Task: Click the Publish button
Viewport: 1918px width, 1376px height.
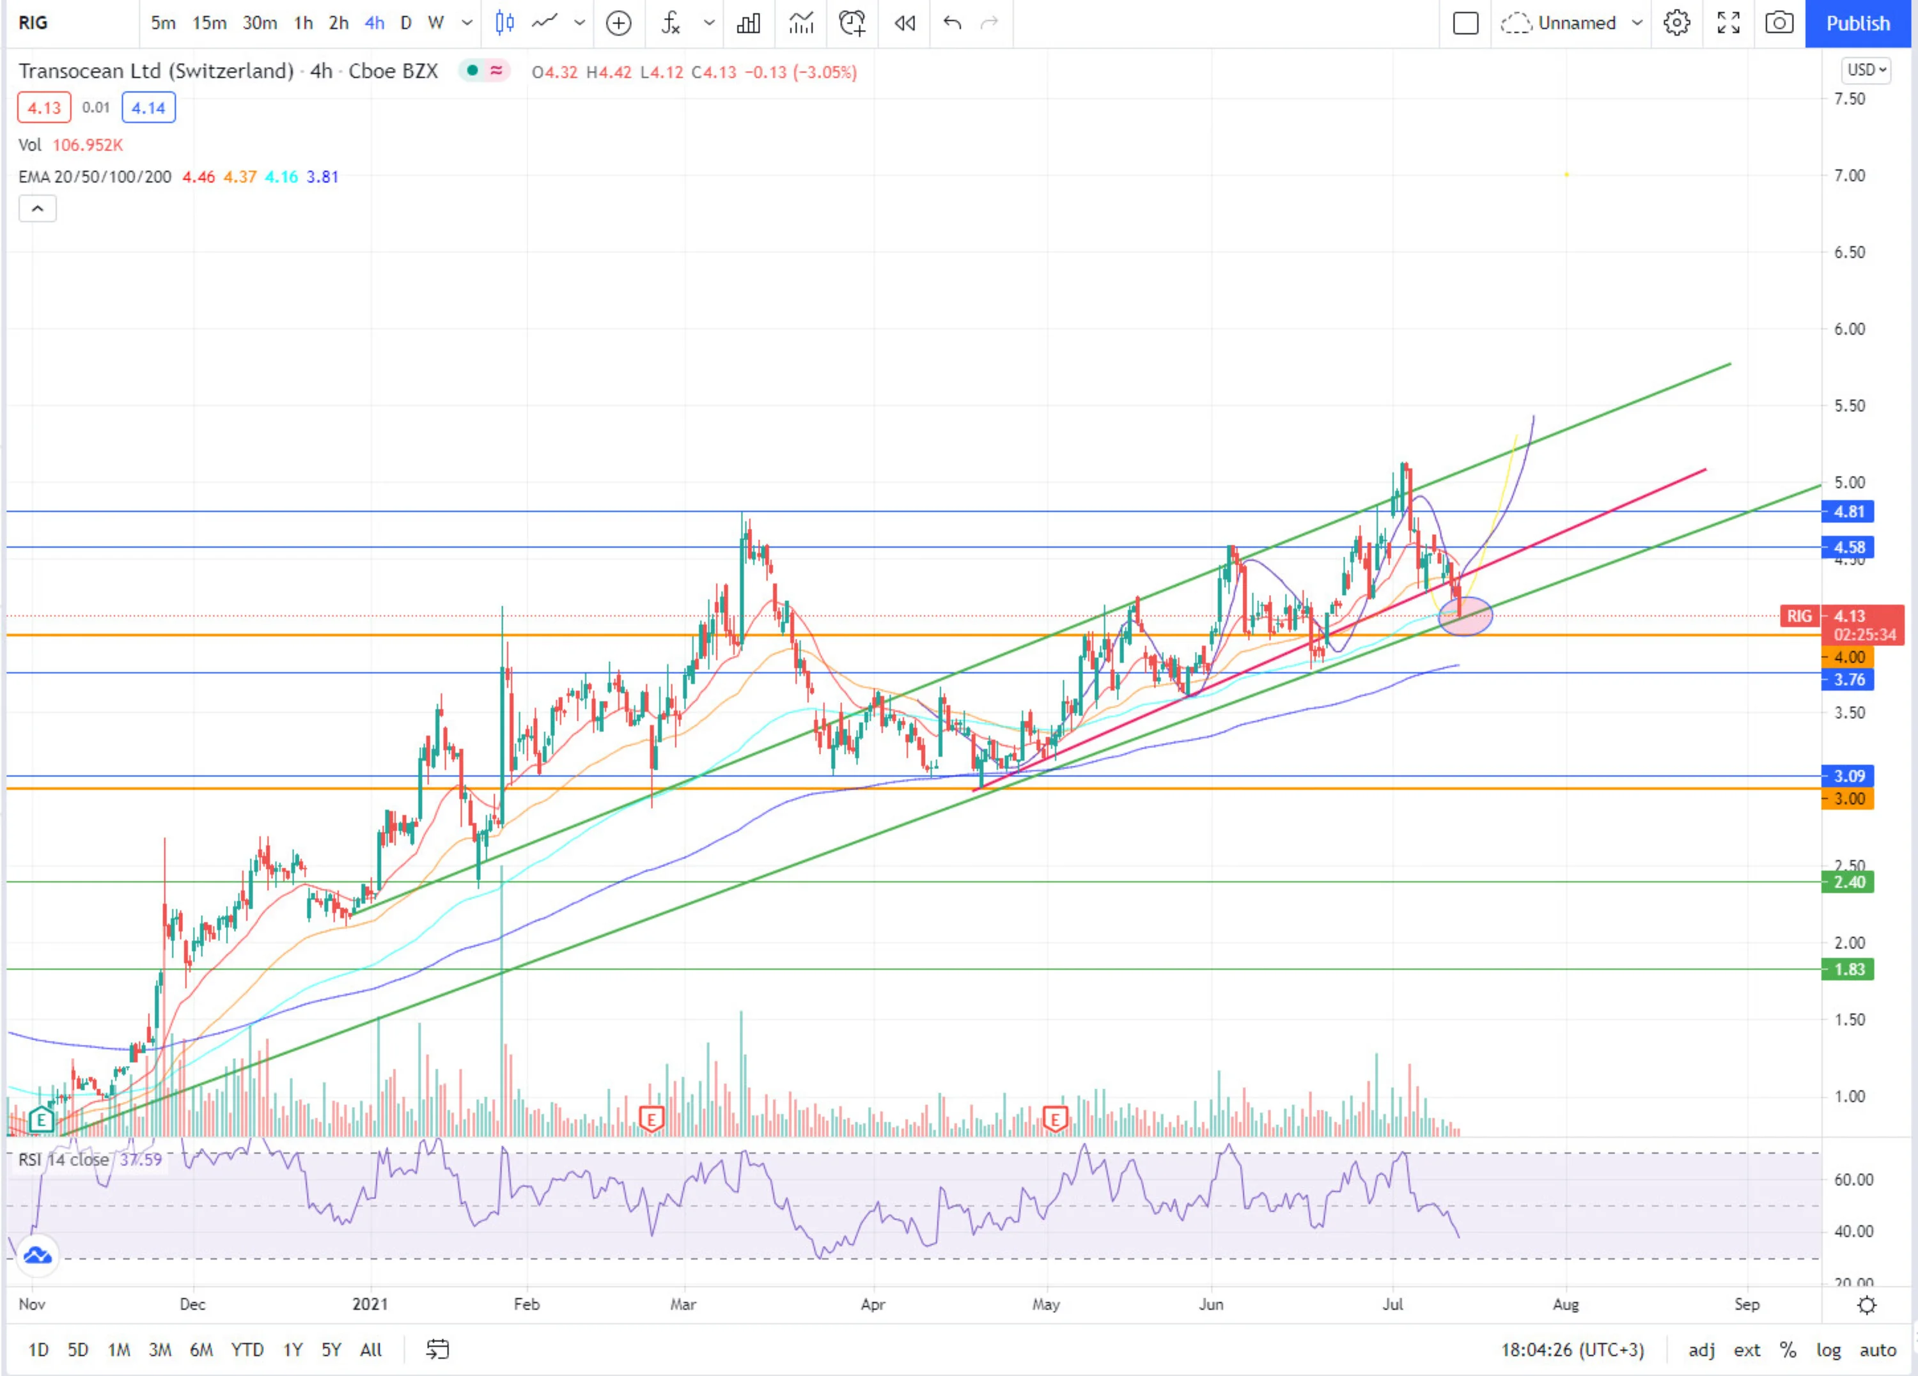Action: click(1858, 23)
